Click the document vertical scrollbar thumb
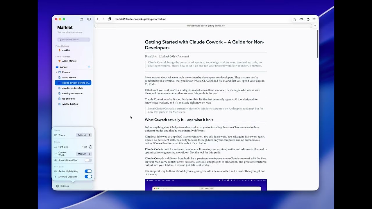The height and width of the screenshot is (209, 372). coord(318,44)
